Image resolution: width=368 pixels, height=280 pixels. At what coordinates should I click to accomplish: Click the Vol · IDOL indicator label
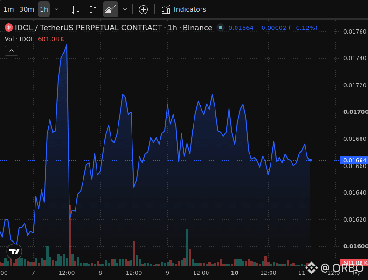coord(20,39)
